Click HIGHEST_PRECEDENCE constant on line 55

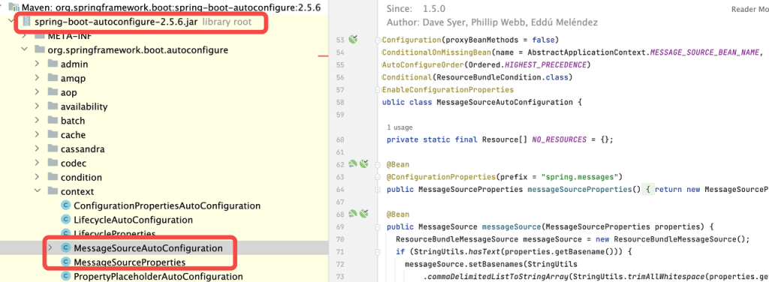pyautogui.click(x=545, y=65)
